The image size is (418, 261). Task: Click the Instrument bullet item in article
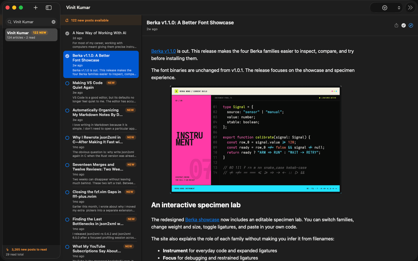[x=220, y=251]
